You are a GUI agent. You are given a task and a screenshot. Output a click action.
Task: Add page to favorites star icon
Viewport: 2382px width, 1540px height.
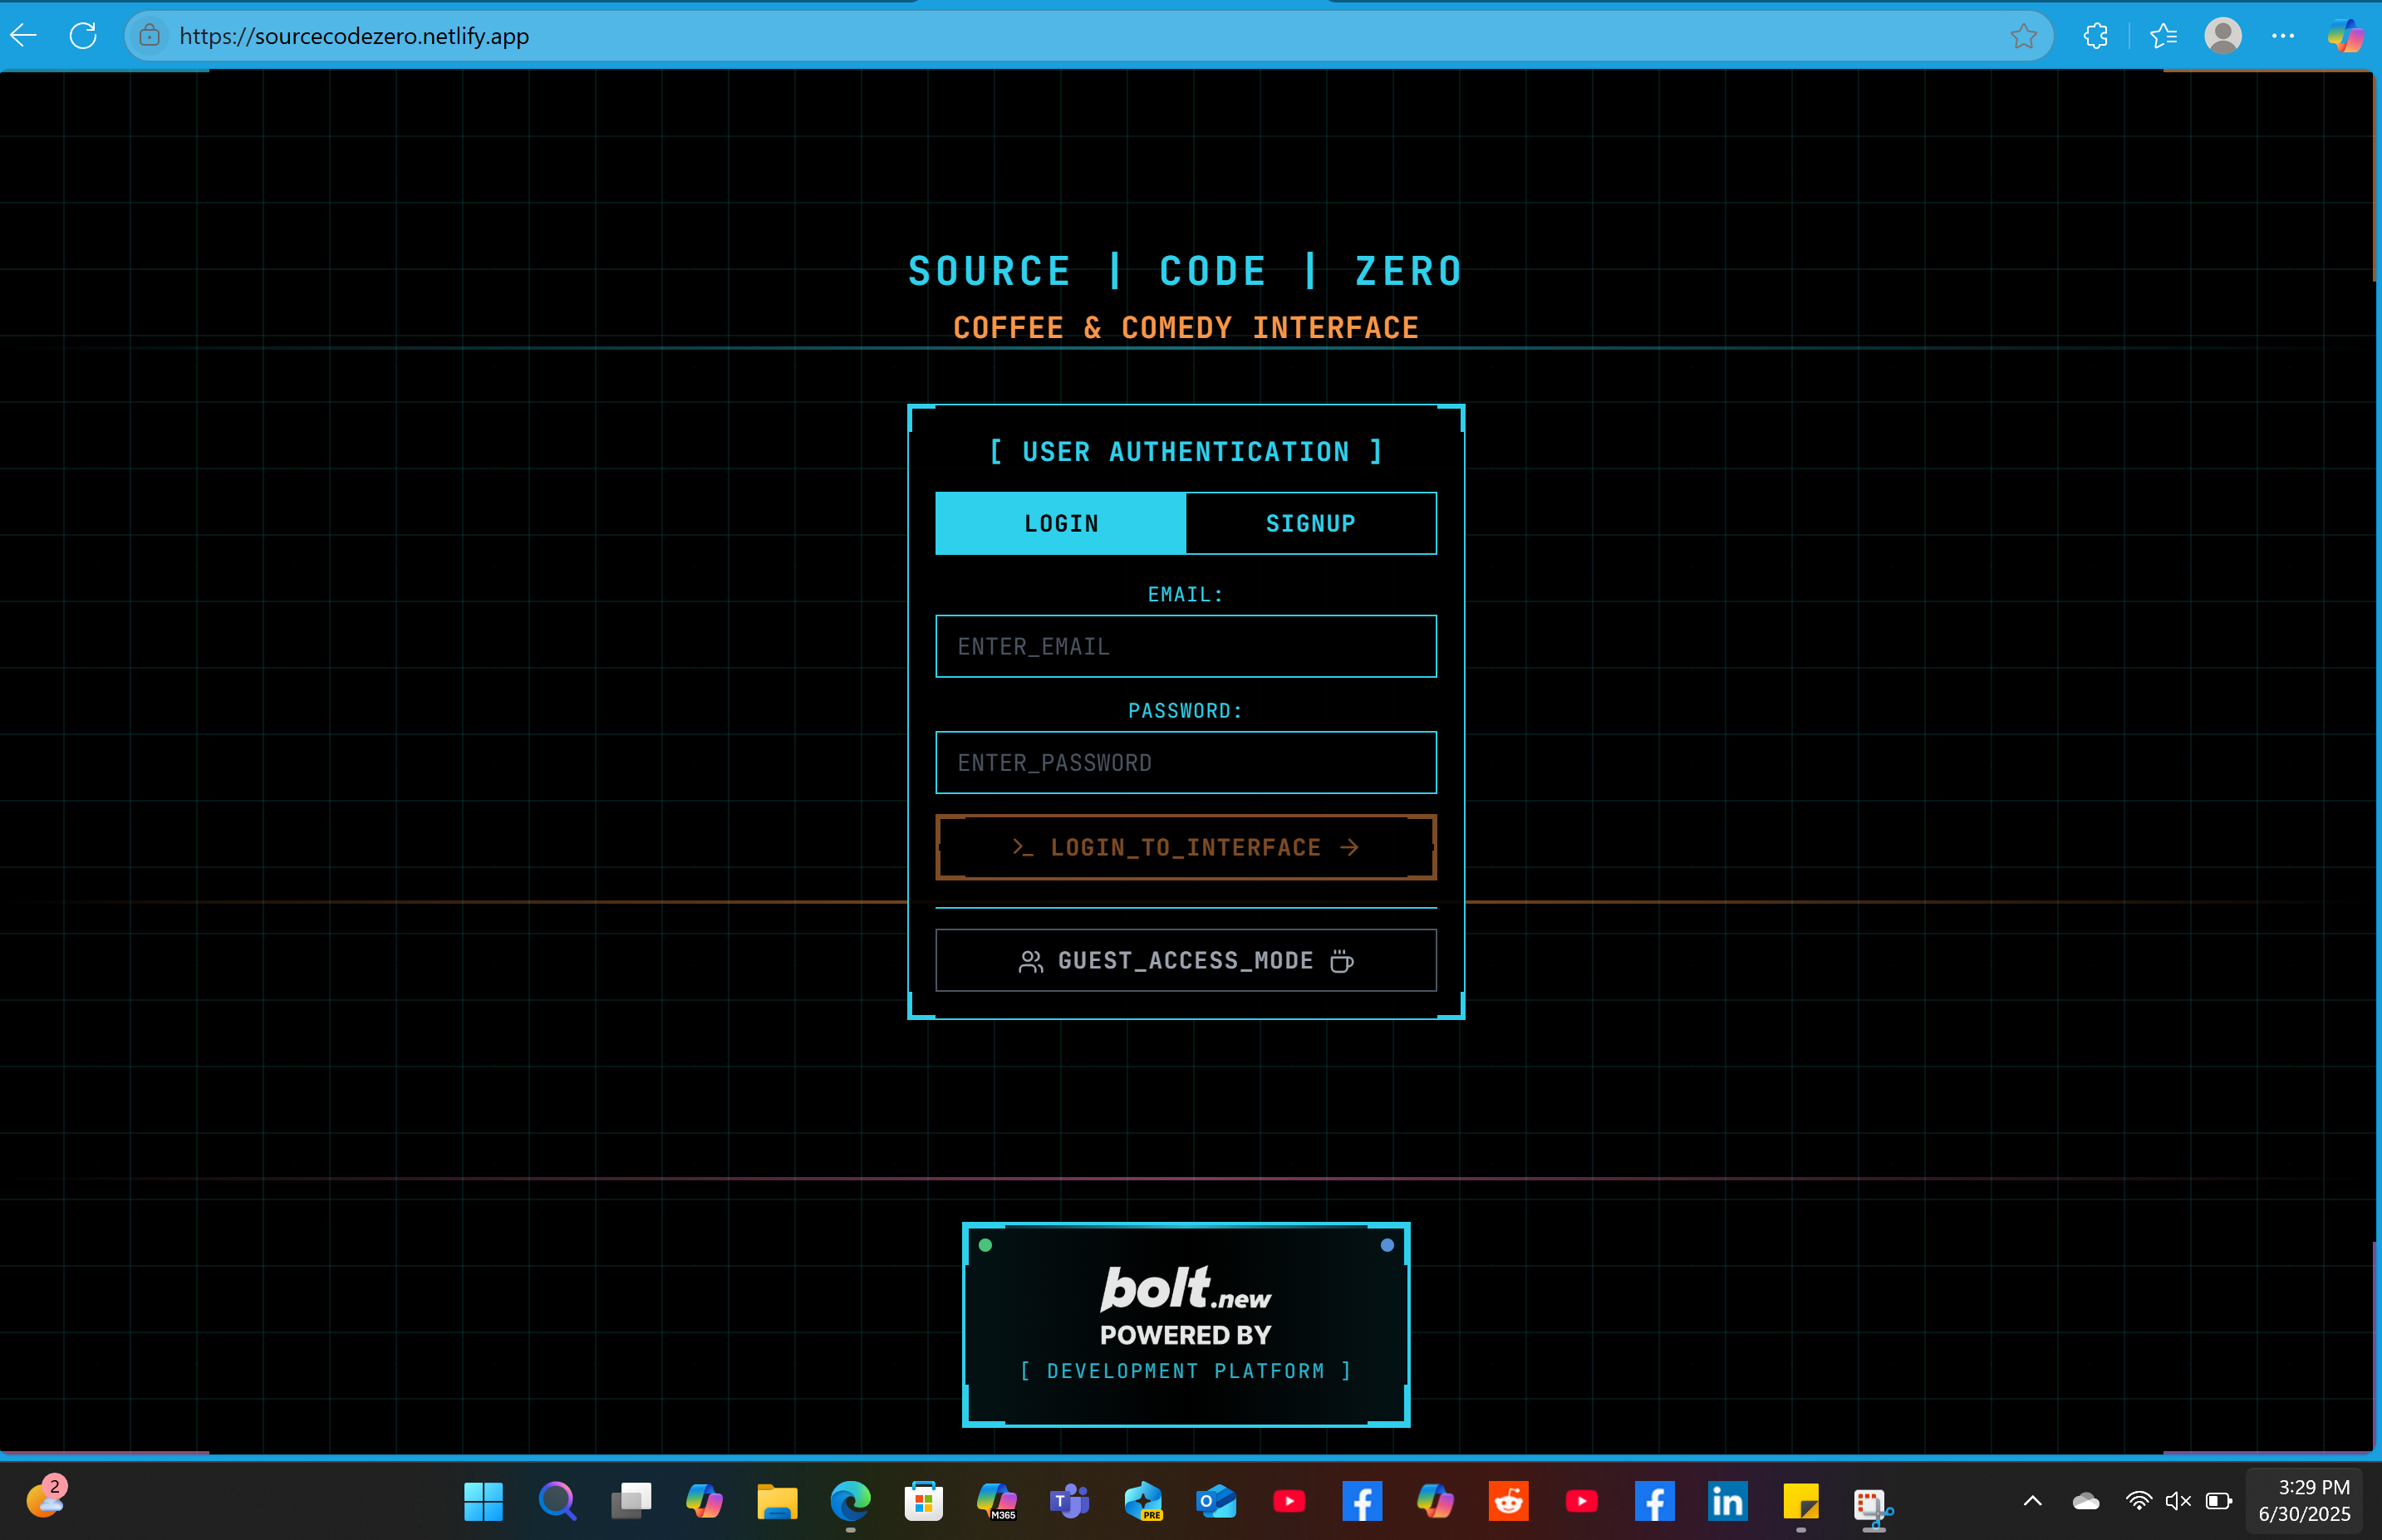2023,36
